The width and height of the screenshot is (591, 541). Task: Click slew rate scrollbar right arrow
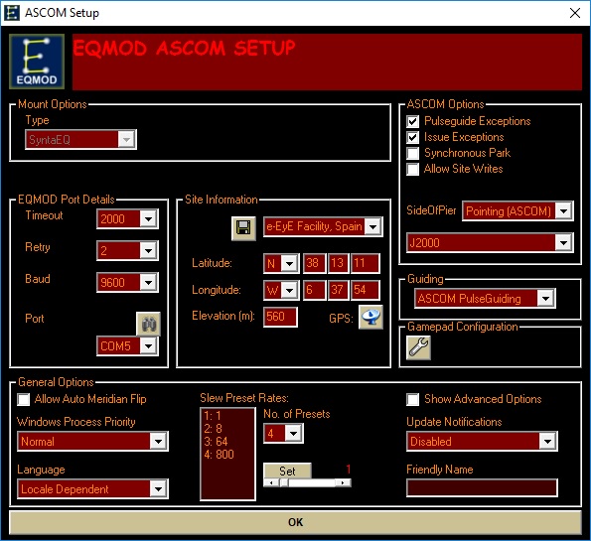click(x=343, y=482)
